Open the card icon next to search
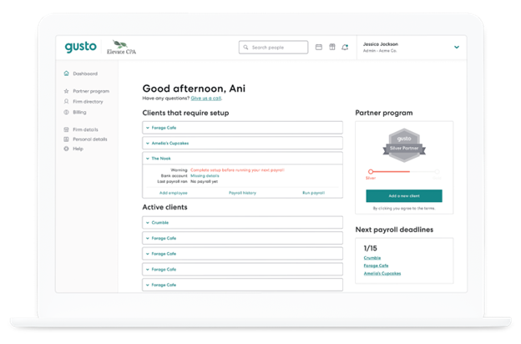 (x=319, y=48)
